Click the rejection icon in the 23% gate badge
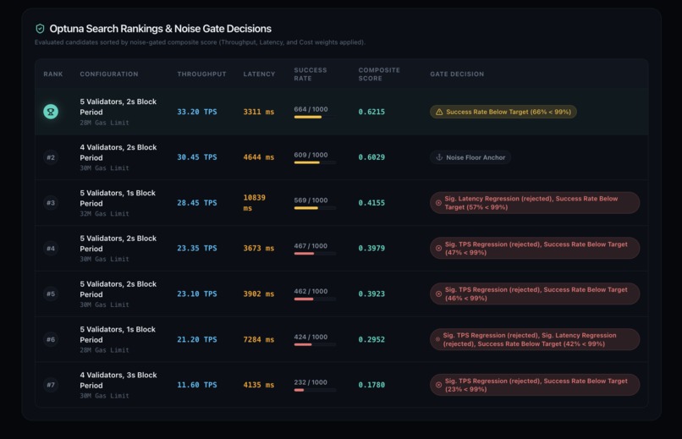This screenshot has width=682, height=439. pyautogui.click(x=438, y=385)
